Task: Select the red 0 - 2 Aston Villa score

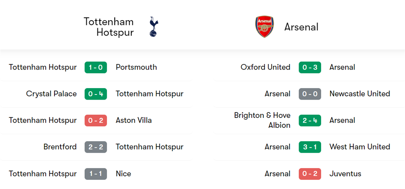Action: [96, 120]
